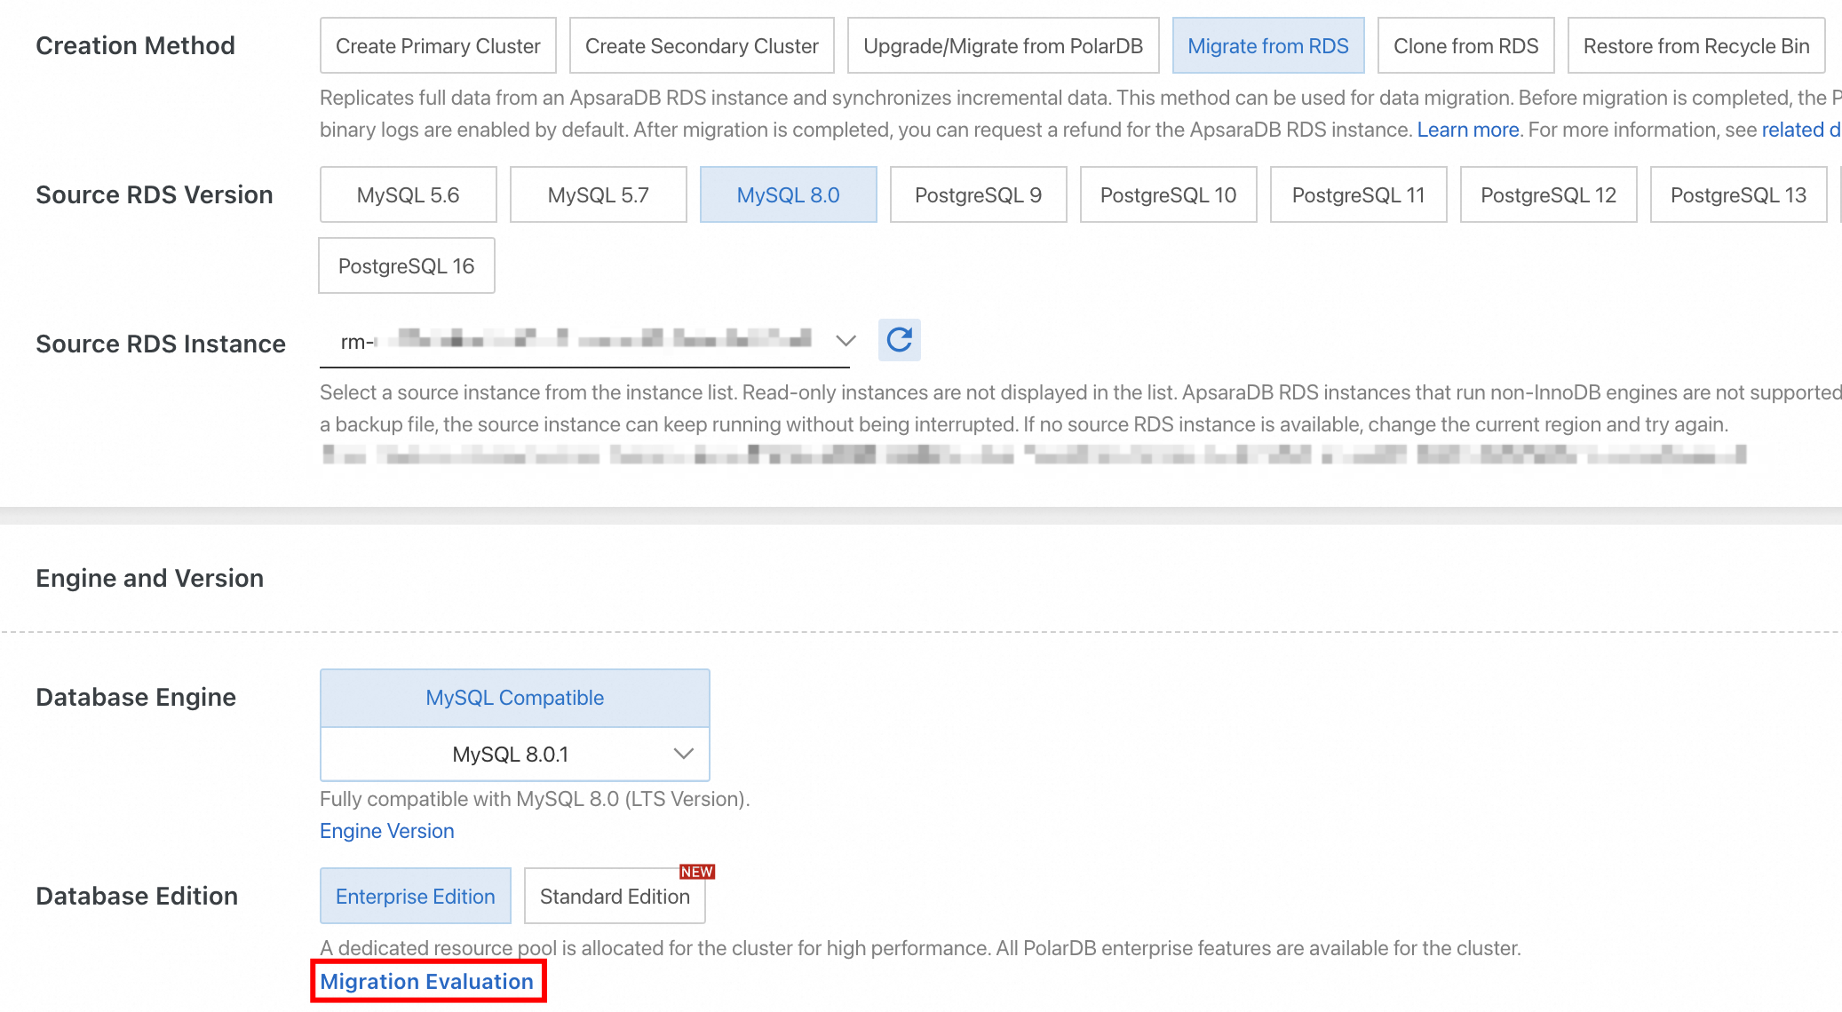The width and height of the screenshot is (1842, 1012).
Task: Click the Database Engine label
Action: pyautogui.click(x=135, y=697)
